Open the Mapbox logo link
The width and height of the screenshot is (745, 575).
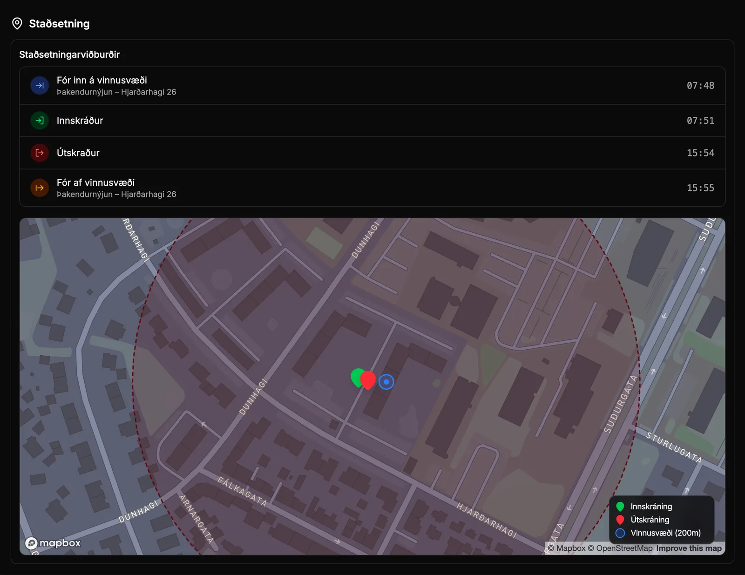tap(53, 543)
